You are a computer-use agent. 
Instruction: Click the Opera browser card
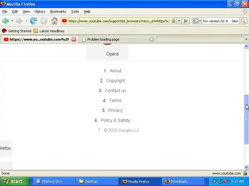107,52
